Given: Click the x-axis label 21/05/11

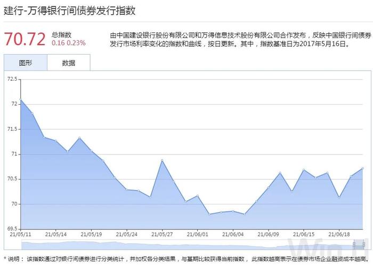Looking at the screenshot, I should click(21, 234).
